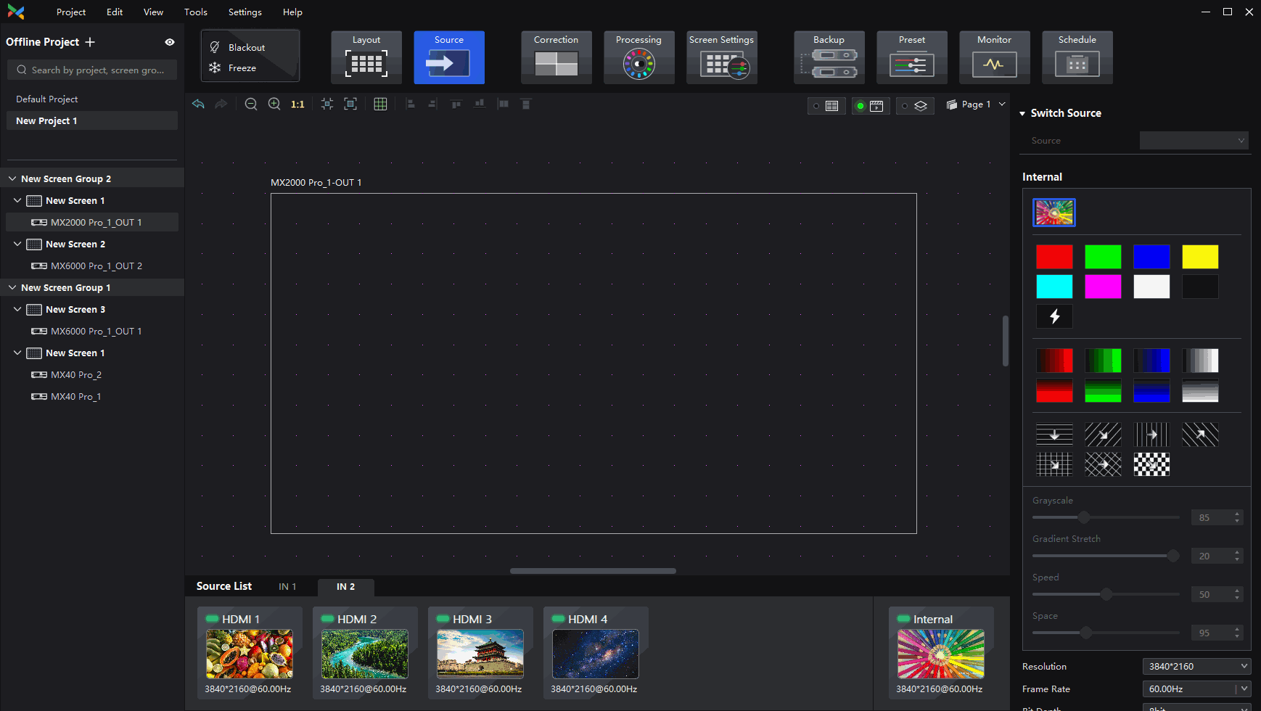Open the Backup module

(x=829, y=57)
